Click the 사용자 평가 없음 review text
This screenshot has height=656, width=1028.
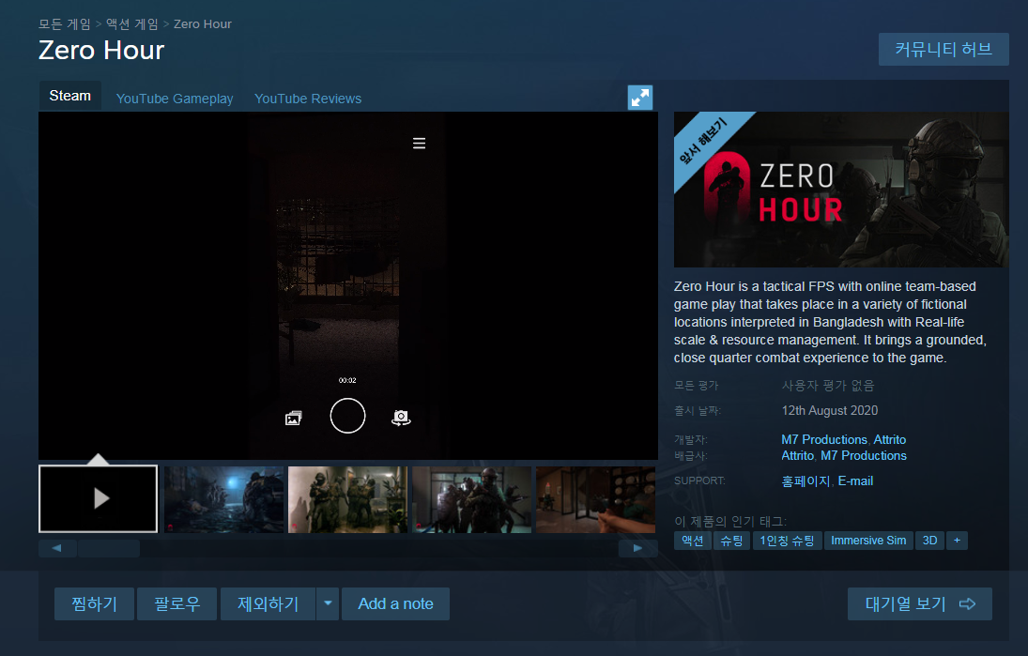(x=828, y=386)
